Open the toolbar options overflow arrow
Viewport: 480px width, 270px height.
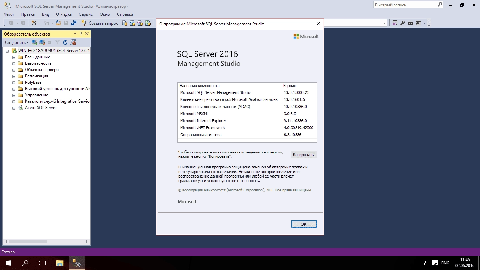[429, 24]
